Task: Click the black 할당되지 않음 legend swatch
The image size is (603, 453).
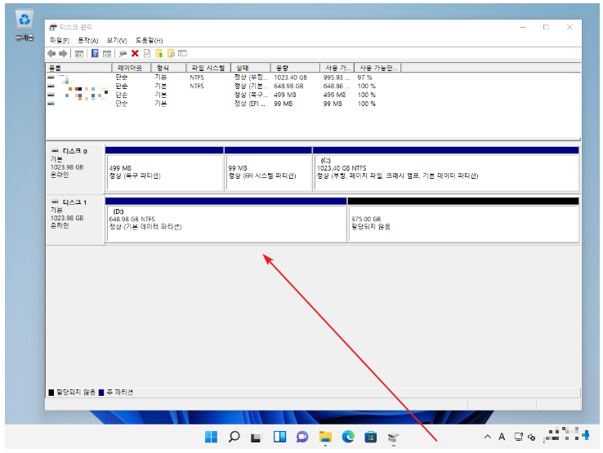Action: coord(51,393)
